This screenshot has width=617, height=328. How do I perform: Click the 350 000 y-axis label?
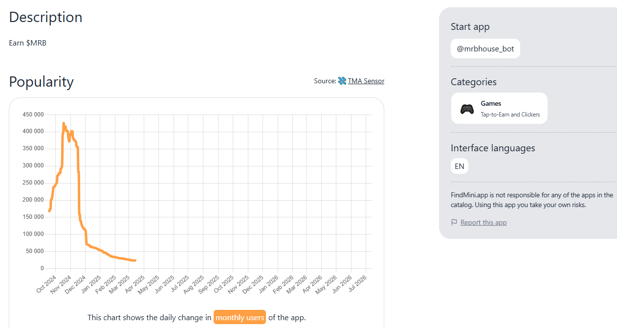coord(33,149)
